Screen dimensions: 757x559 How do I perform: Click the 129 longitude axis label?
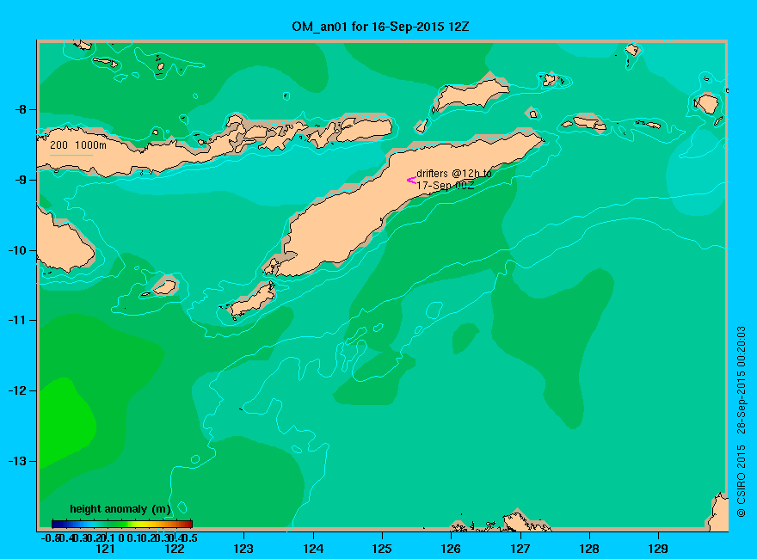(x=658, y=549)
